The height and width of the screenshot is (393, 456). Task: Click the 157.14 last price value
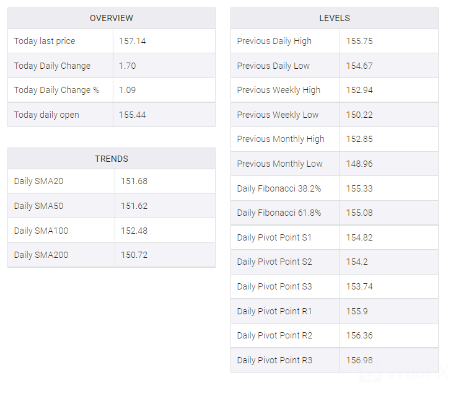[x=133, y=41]
